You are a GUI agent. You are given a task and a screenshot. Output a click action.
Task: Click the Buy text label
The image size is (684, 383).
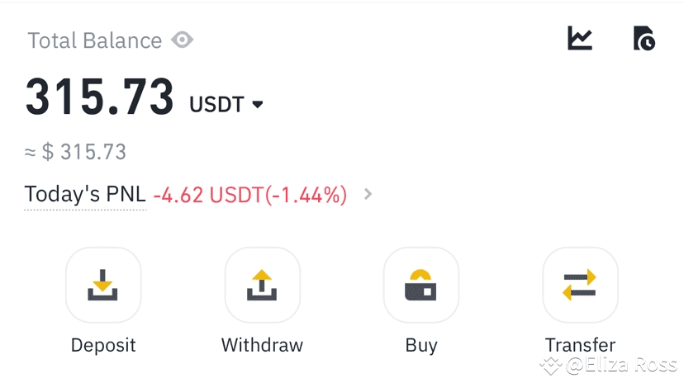pos(421,346)
